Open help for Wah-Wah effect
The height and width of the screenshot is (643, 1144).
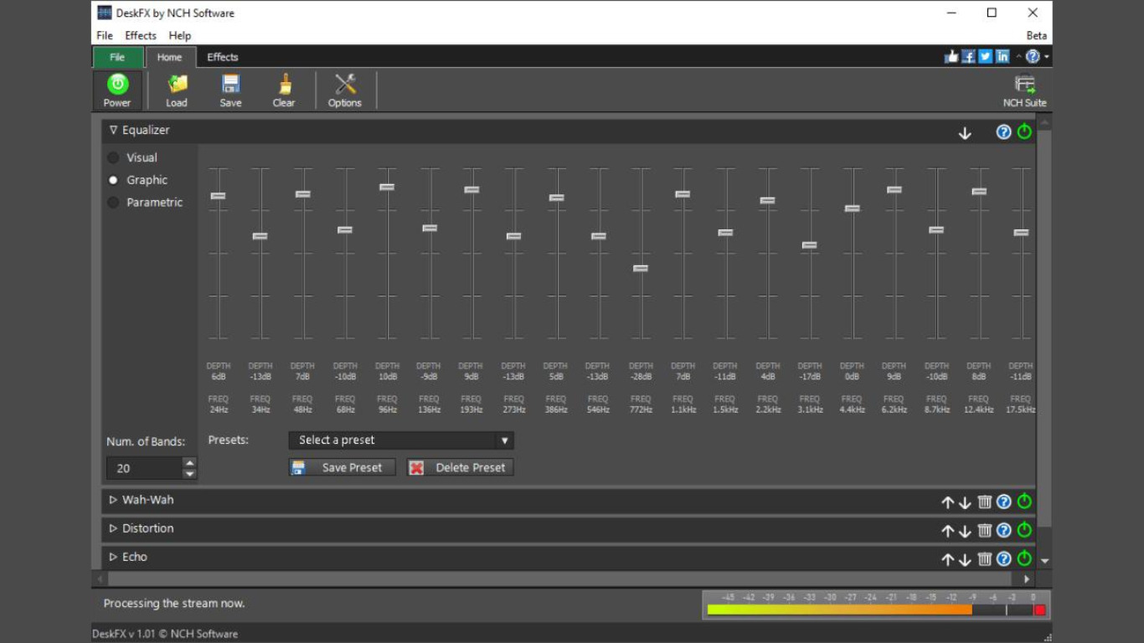tap(1003, 502)
